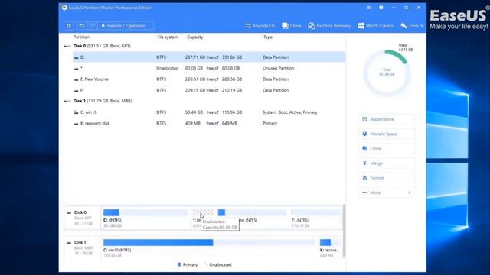Click Unallocated block in Disk 0 map
490x275 pixels.
pyautogui.click(x=203, y=212)
